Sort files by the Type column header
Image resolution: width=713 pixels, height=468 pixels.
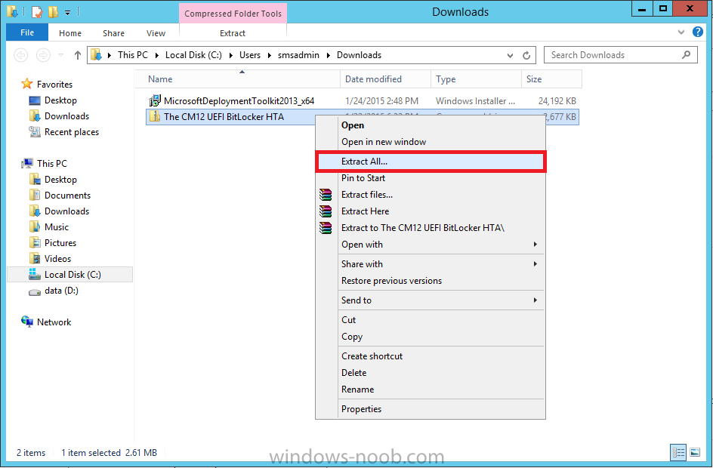tap(476, 79)
